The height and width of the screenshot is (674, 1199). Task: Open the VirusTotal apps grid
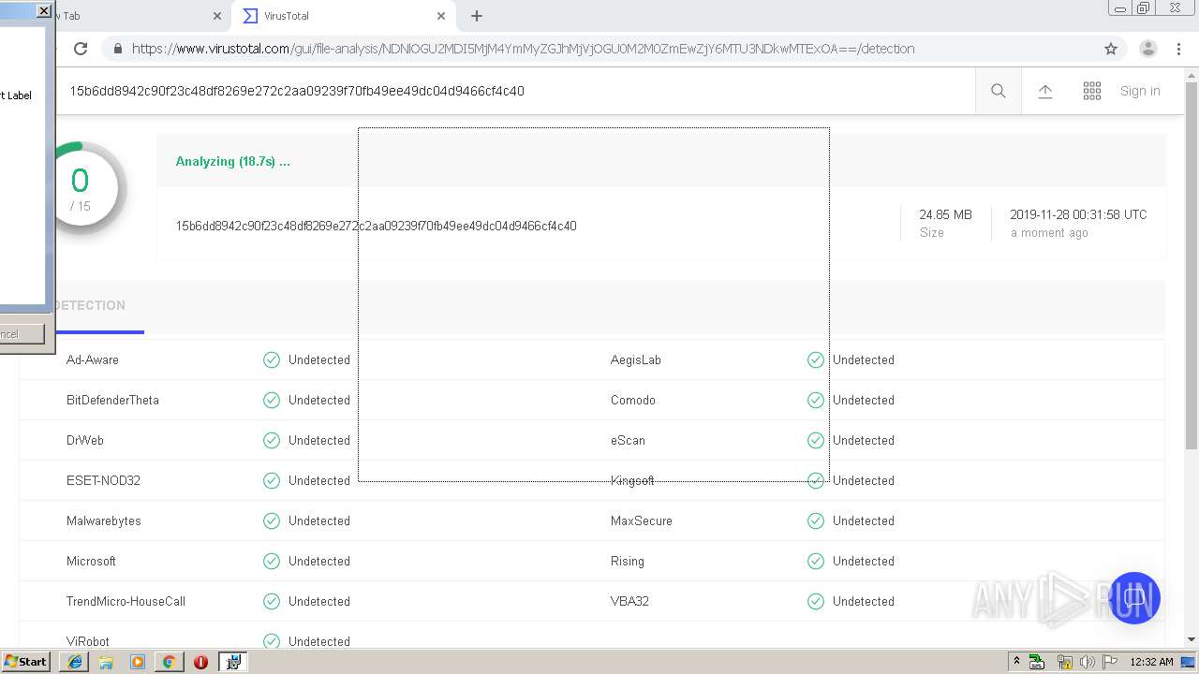[x=1092, y=91]
